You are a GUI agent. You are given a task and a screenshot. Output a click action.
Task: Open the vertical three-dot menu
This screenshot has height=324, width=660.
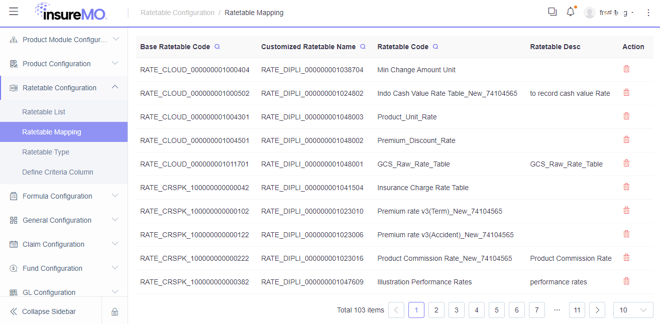click(x=648, y=13)
